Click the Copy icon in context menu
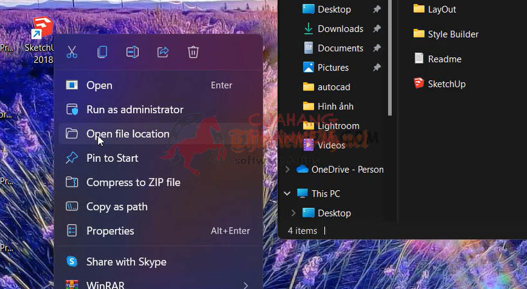 point(102,52)
